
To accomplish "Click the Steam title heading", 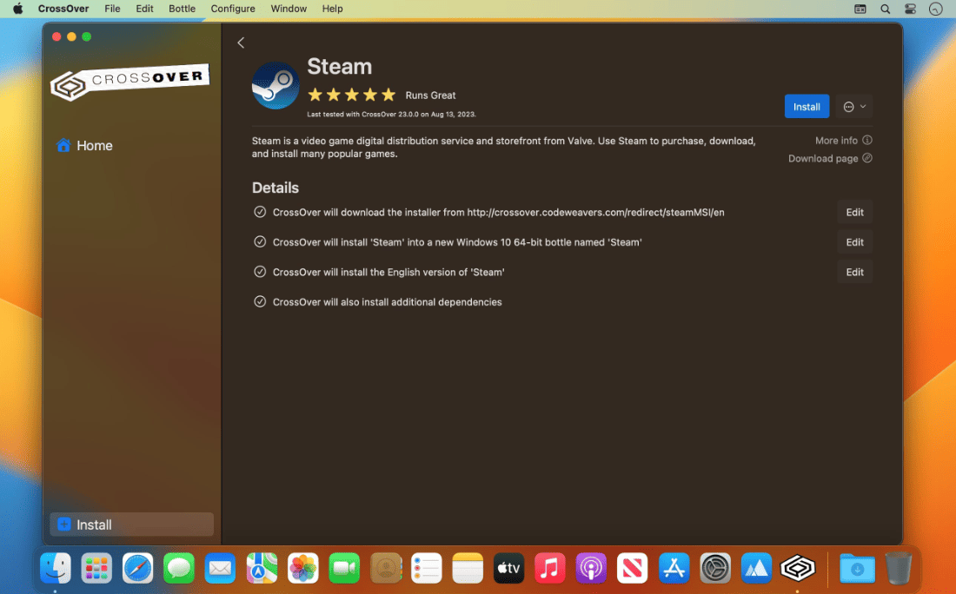I will coord(339,66).
